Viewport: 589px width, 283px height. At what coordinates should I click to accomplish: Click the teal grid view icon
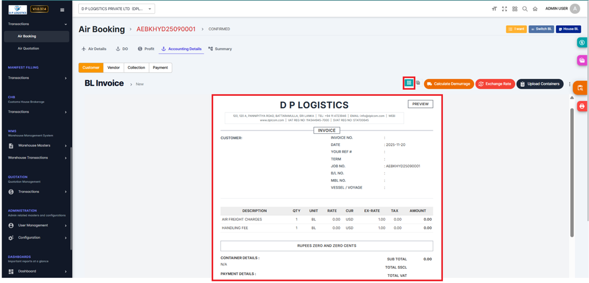click(409, 83)
